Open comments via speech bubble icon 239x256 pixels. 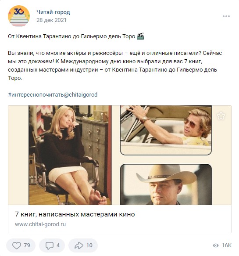[50, 245]
